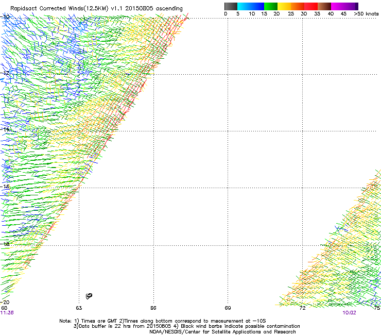This screenshot has width=381, height=335.
Task: Click the "20150805 ascending" date in the title
Action: tap(154, 9)
